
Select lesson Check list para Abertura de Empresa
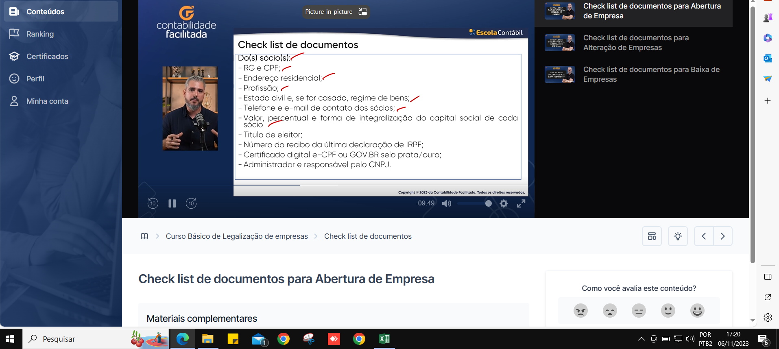click(x=652, y=11)
